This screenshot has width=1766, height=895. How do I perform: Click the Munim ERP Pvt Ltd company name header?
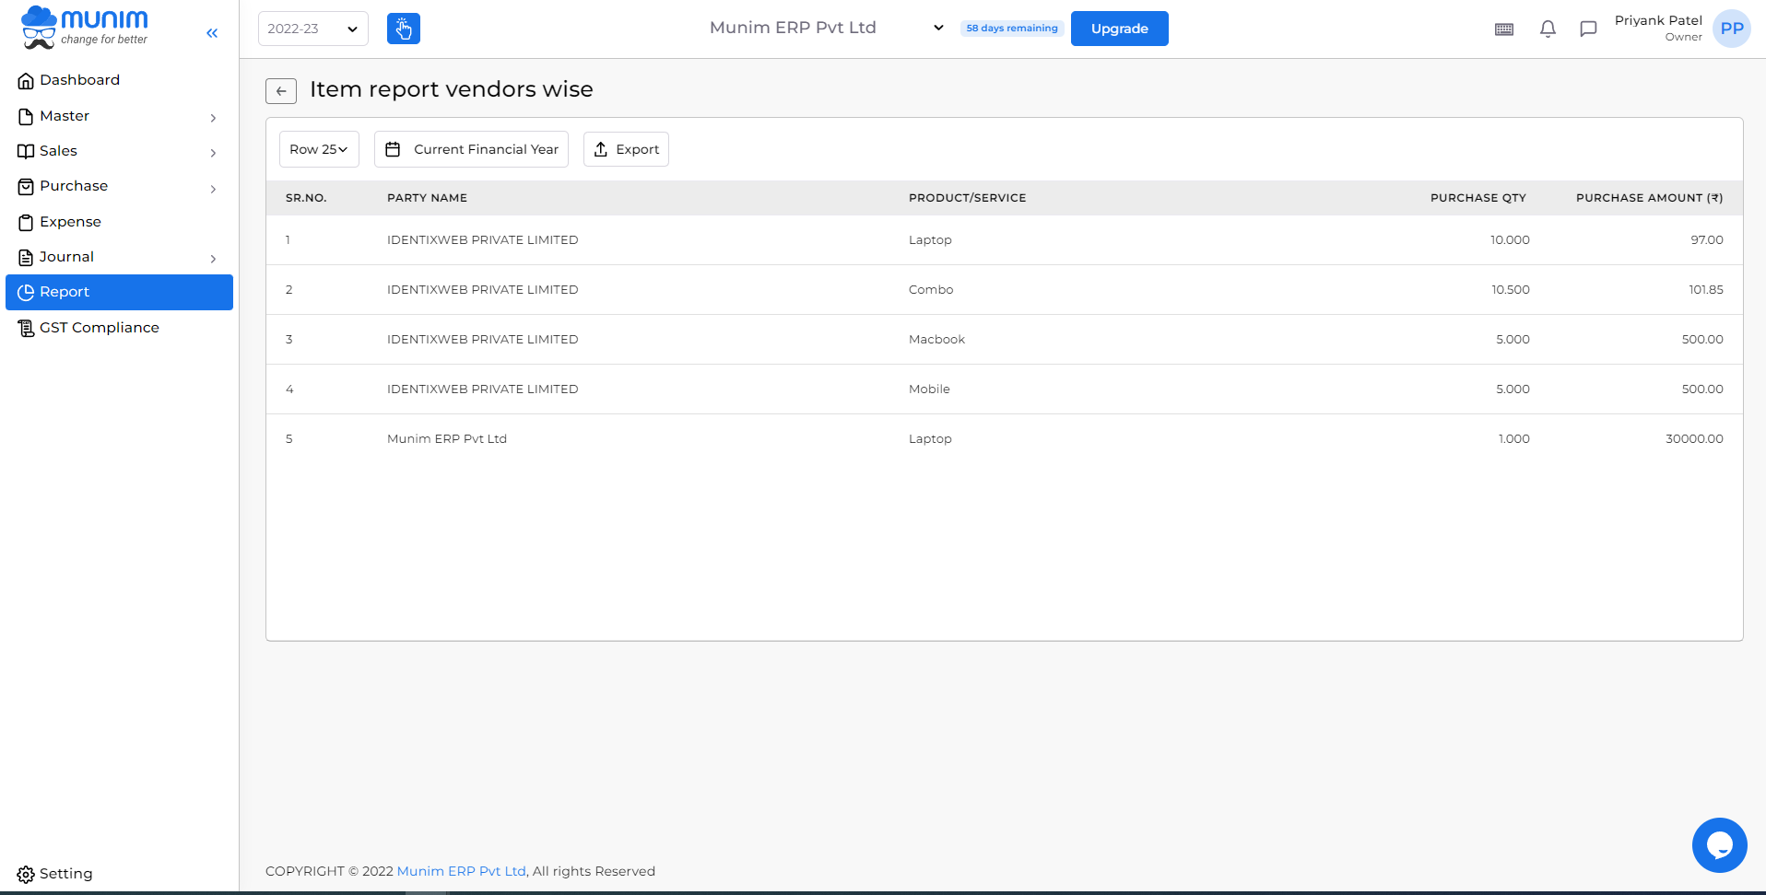click(793, 28)
